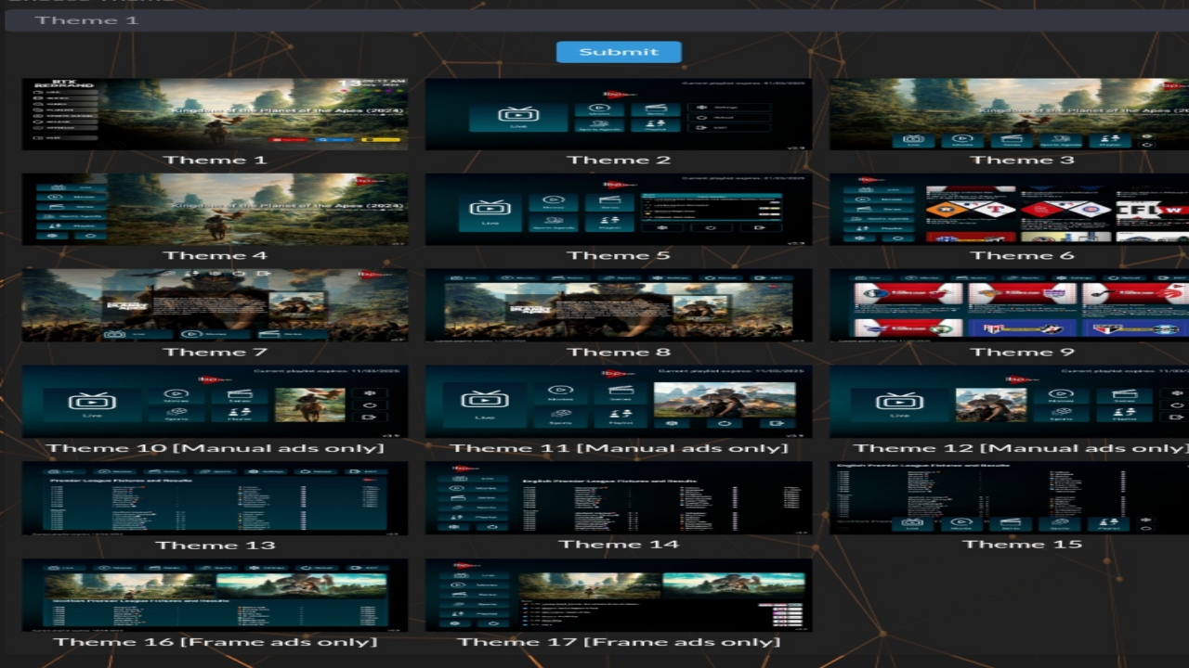
Task: Select Theme 10 manual ads preview image
Action: pos(215,402)
